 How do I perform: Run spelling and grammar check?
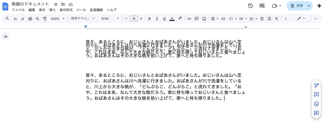tap(37, 19)
